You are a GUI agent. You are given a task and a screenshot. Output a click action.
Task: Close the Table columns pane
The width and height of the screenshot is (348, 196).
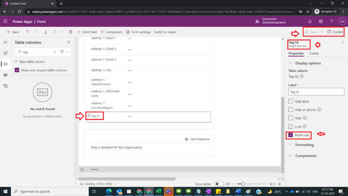(x=69, y=42)
